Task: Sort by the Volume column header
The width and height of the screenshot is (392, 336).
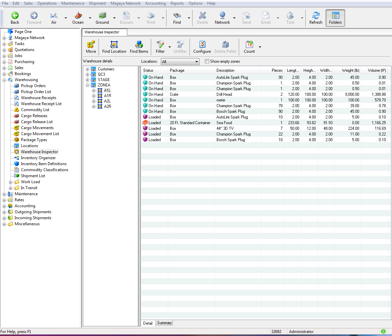Action: coord(374,70)
